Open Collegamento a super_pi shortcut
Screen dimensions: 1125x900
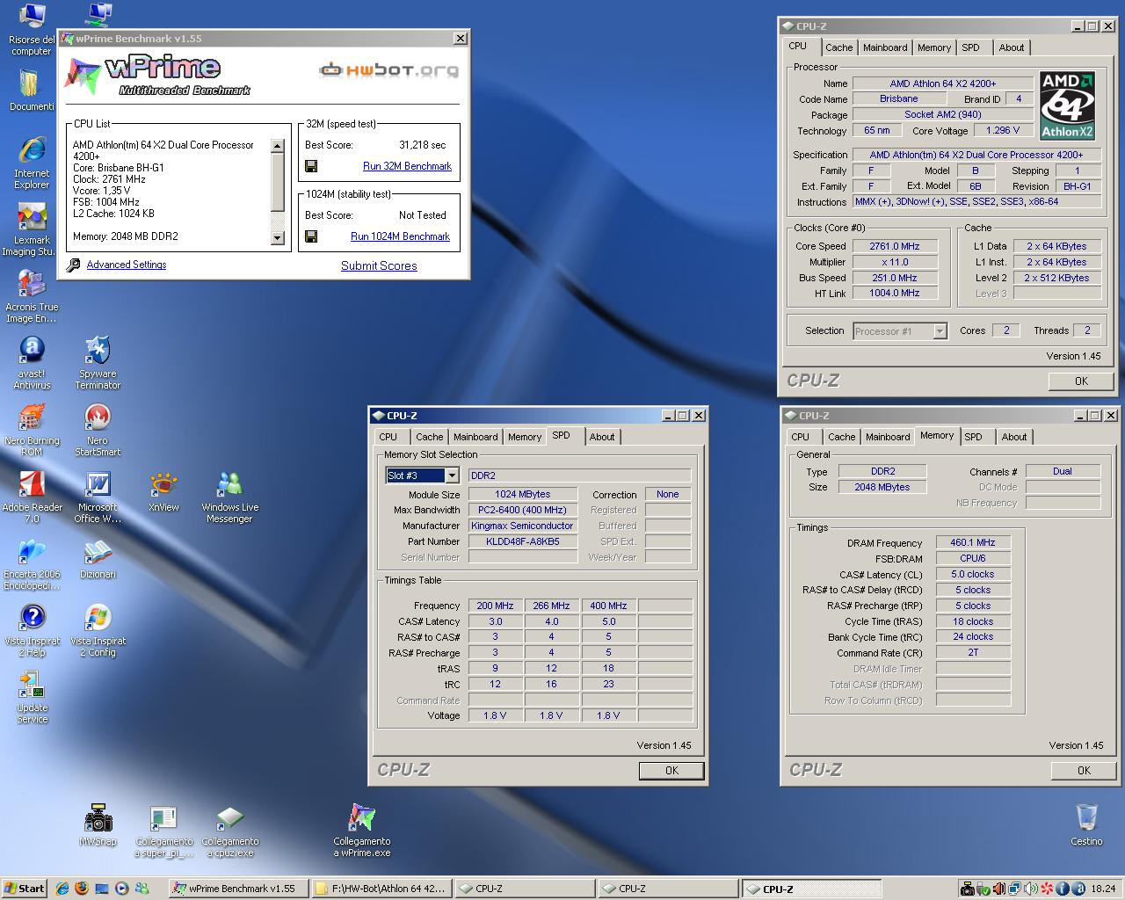(x=163, y=831)
